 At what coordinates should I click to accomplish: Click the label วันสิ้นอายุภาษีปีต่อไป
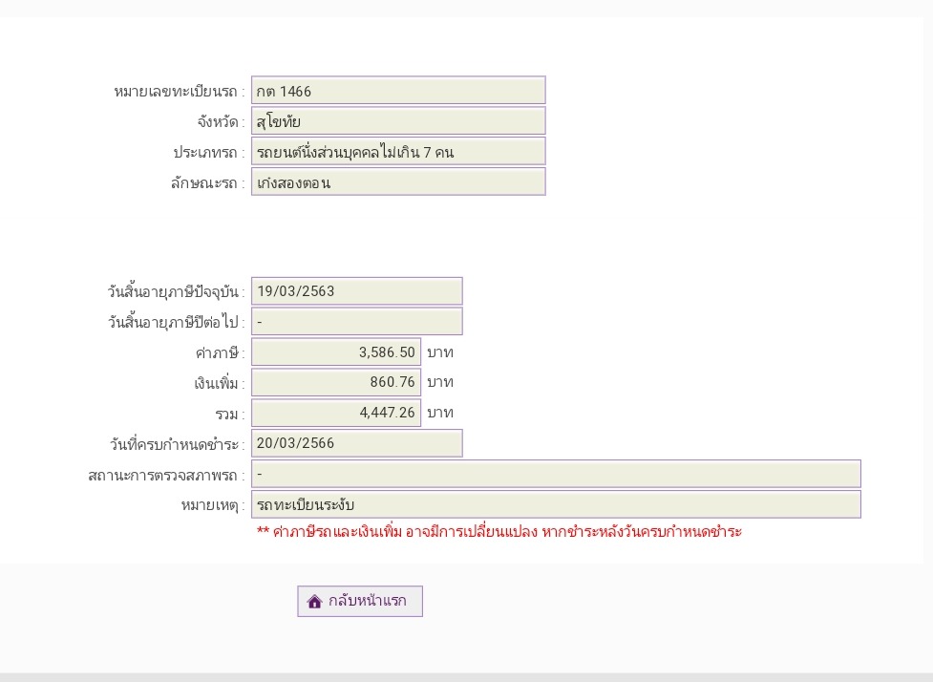(x=176, y=322)
